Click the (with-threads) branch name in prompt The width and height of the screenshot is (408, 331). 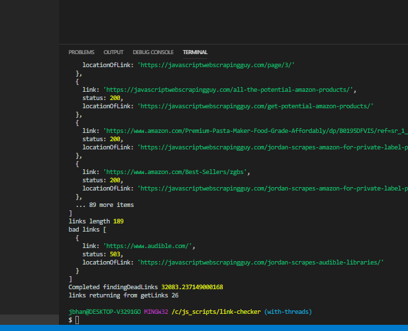coord(288,312)
